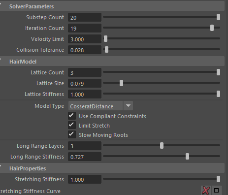This screenshot has height=195, width=228.
Task: Click the square expand icon next to red X
Action: 217,191
